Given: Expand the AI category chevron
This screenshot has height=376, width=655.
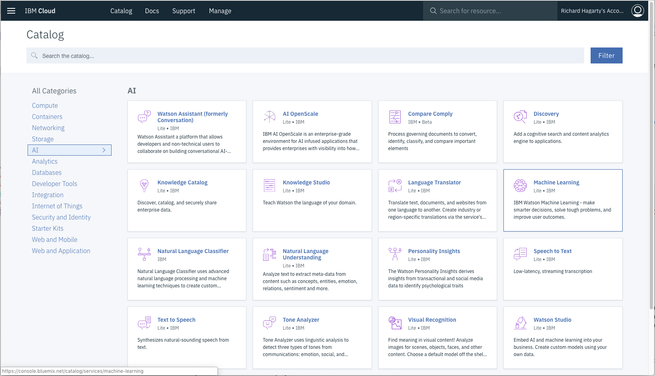Looking at the screenshot, I should point(104,150).
